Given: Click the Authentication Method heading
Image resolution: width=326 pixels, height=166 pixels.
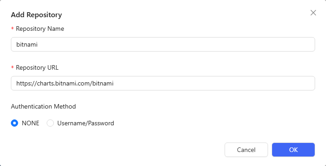Looking at the screenshot, I should [x=43, y=106].
